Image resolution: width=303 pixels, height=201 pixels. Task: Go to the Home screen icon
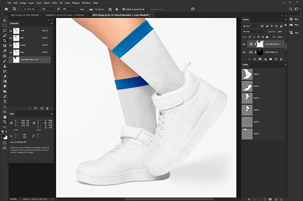[x=6, y=9]
